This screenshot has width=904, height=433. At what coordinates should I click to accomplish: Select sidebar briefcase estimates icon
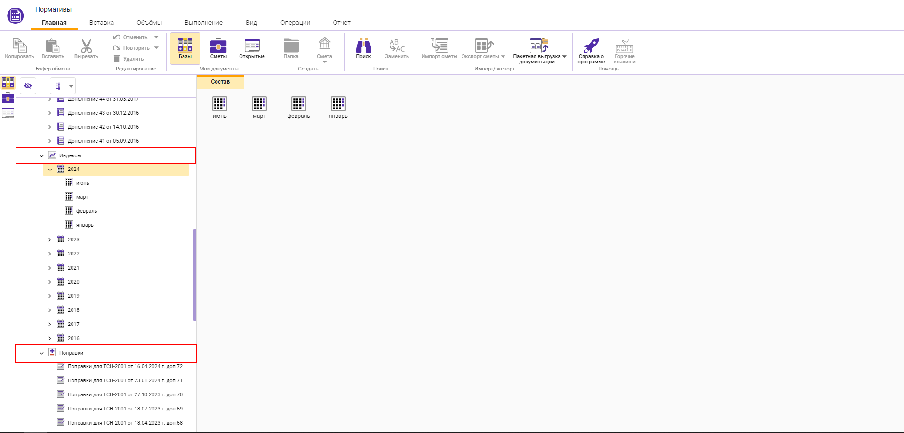[x=8, y=98]
